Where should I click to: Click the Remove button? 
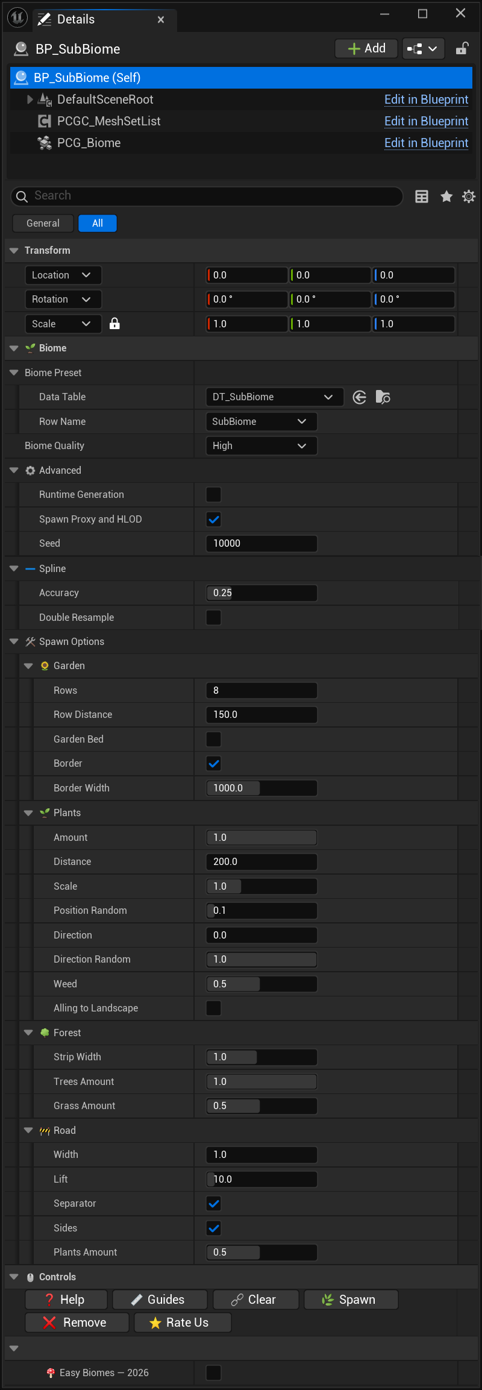[x=77, y=1322]
